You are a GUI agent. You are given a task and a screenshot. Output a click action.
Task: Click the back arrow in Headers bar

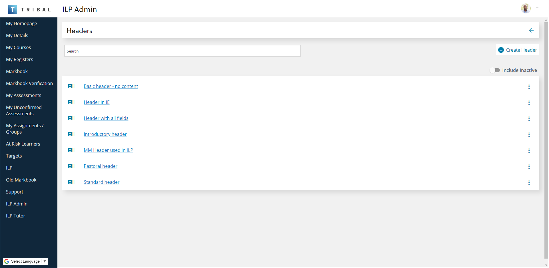[x=531, y=30]
